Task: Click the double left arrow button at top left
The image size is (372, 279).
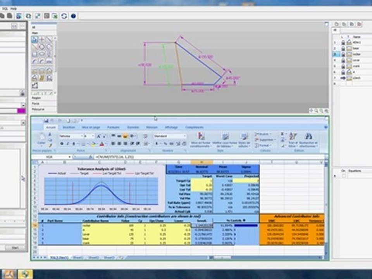Action: [x=14, y=26]
